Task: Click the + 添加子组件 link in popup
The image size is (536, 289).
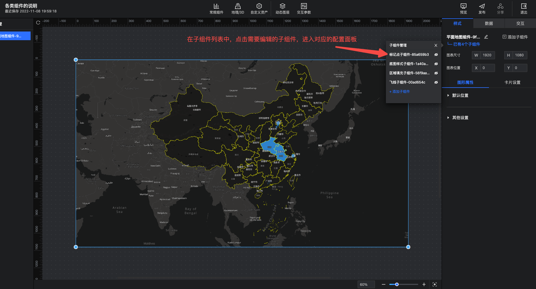Action: (x=399, y=92)
